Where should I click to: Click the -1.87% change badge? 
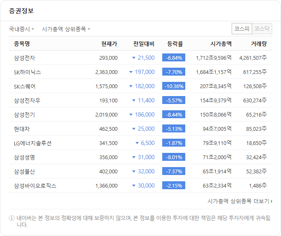coord(174,143)
